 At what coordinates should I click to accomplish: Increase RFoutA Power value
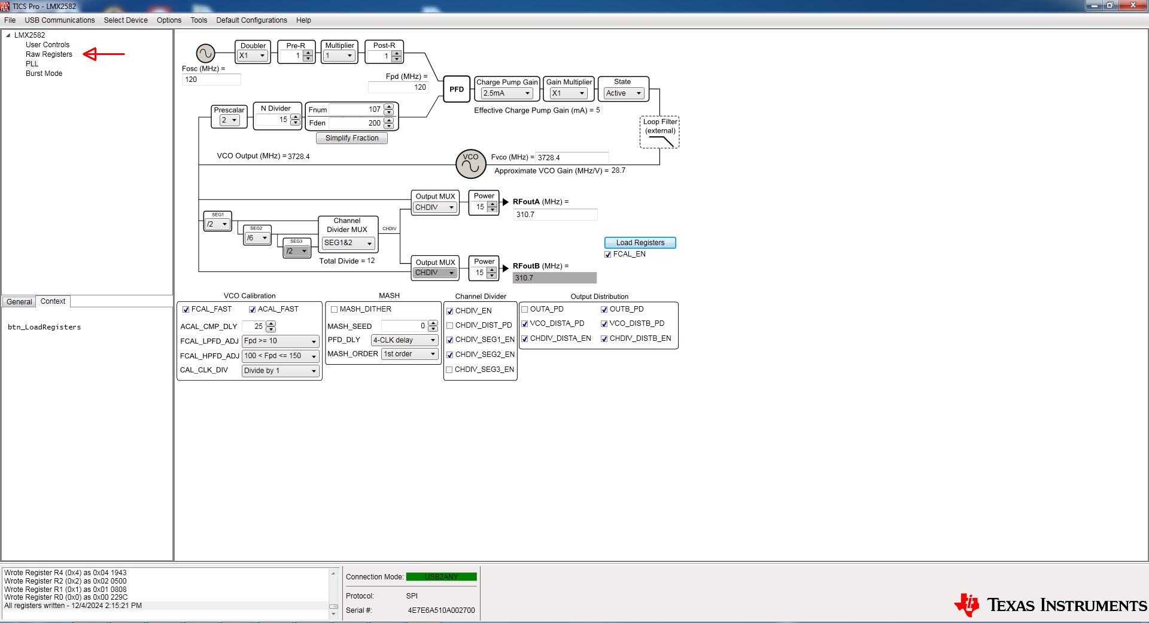pos(493,204)
